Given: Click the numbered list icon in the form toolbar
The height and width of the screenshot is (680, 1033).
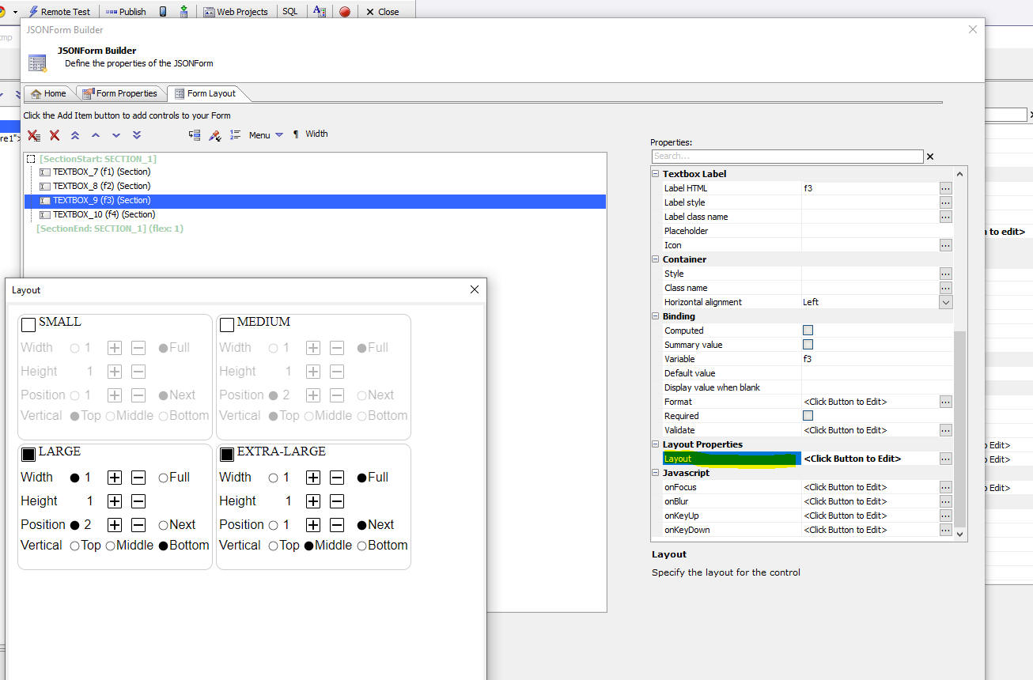Looking at the screenshot, I should pyautogui.click(x=235, y=135).
